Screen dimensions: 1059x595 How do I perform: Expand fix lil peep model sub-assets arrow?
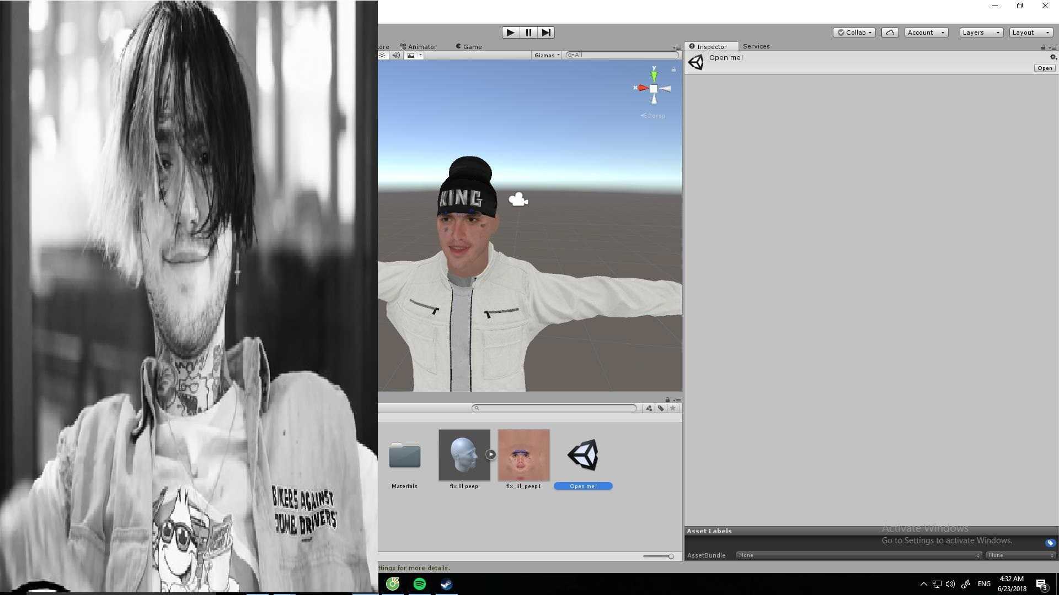(x=490, y=455)
